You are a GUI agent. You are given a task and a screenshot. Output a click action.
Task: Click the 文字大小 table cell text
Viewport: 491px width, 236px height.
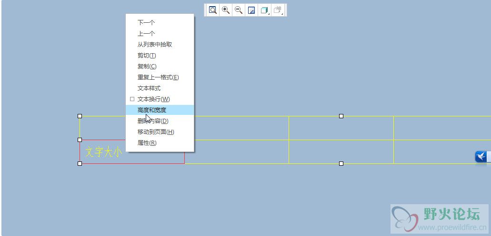104,152
